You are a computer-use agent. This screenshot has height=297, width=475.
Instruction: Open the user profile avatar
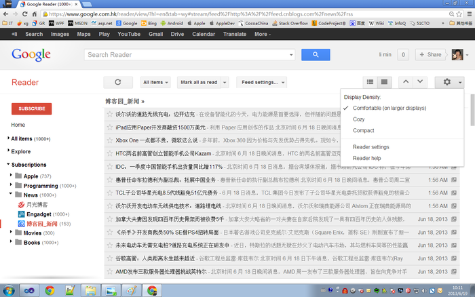coord(457,54)
